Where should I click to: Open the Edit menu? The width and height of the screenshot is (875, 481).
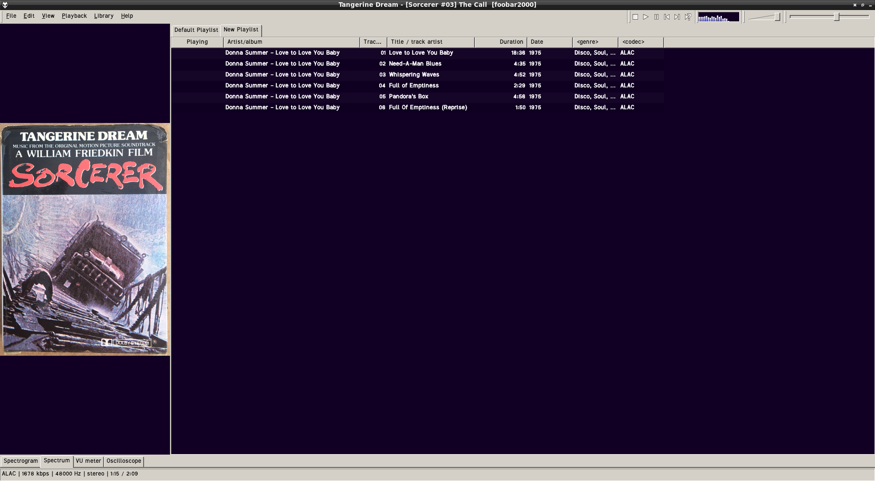[x=29, y=16]
